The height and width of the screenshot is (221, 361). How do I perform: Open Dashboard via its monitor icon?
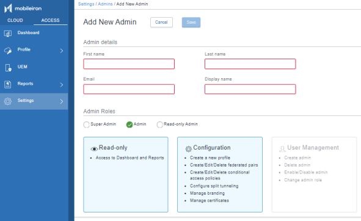(8, 34)
